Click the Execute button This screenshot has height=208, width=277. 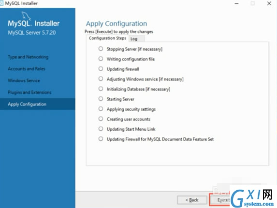coord(220,200)
